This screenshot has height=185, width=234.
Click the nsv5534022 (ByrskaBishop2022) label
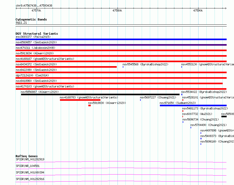[204, 92]
